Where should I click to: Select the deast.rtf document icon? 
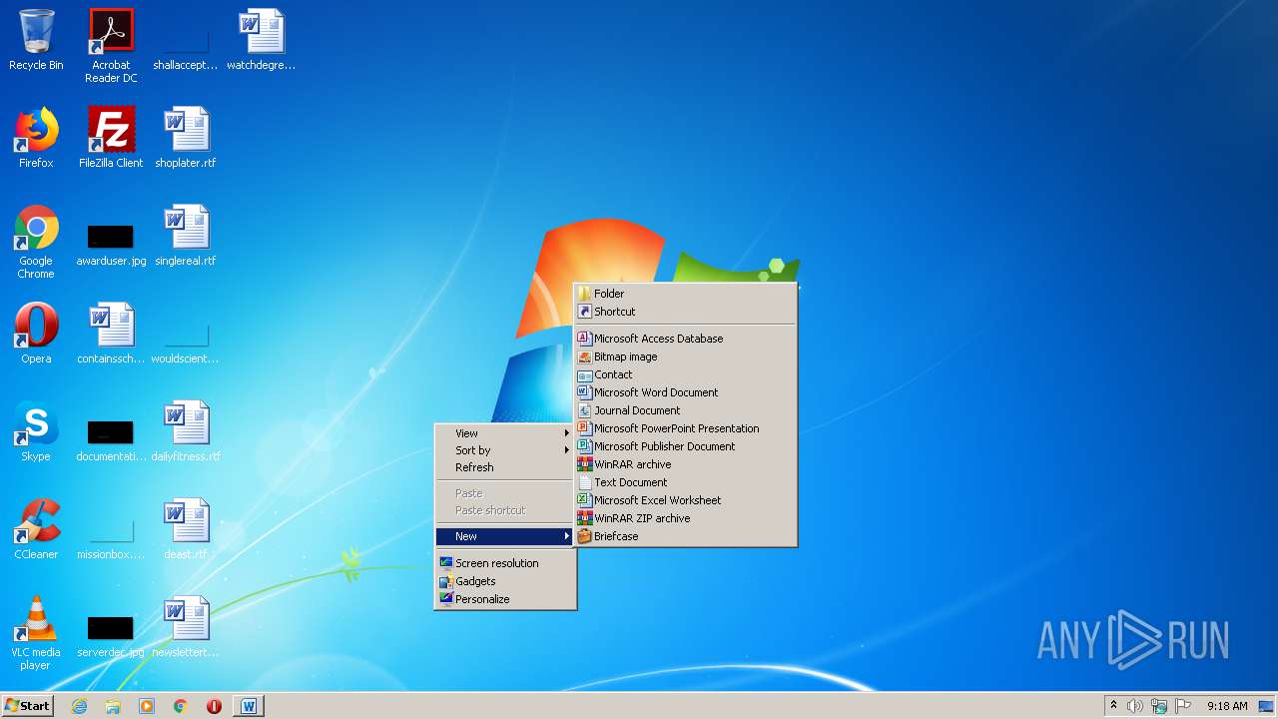186,529
